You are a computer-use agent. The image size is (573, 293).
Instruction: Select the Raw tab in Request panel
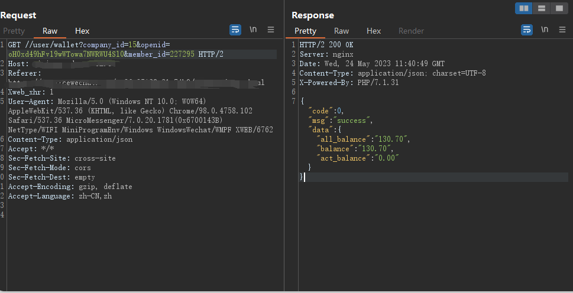[50, 31]
